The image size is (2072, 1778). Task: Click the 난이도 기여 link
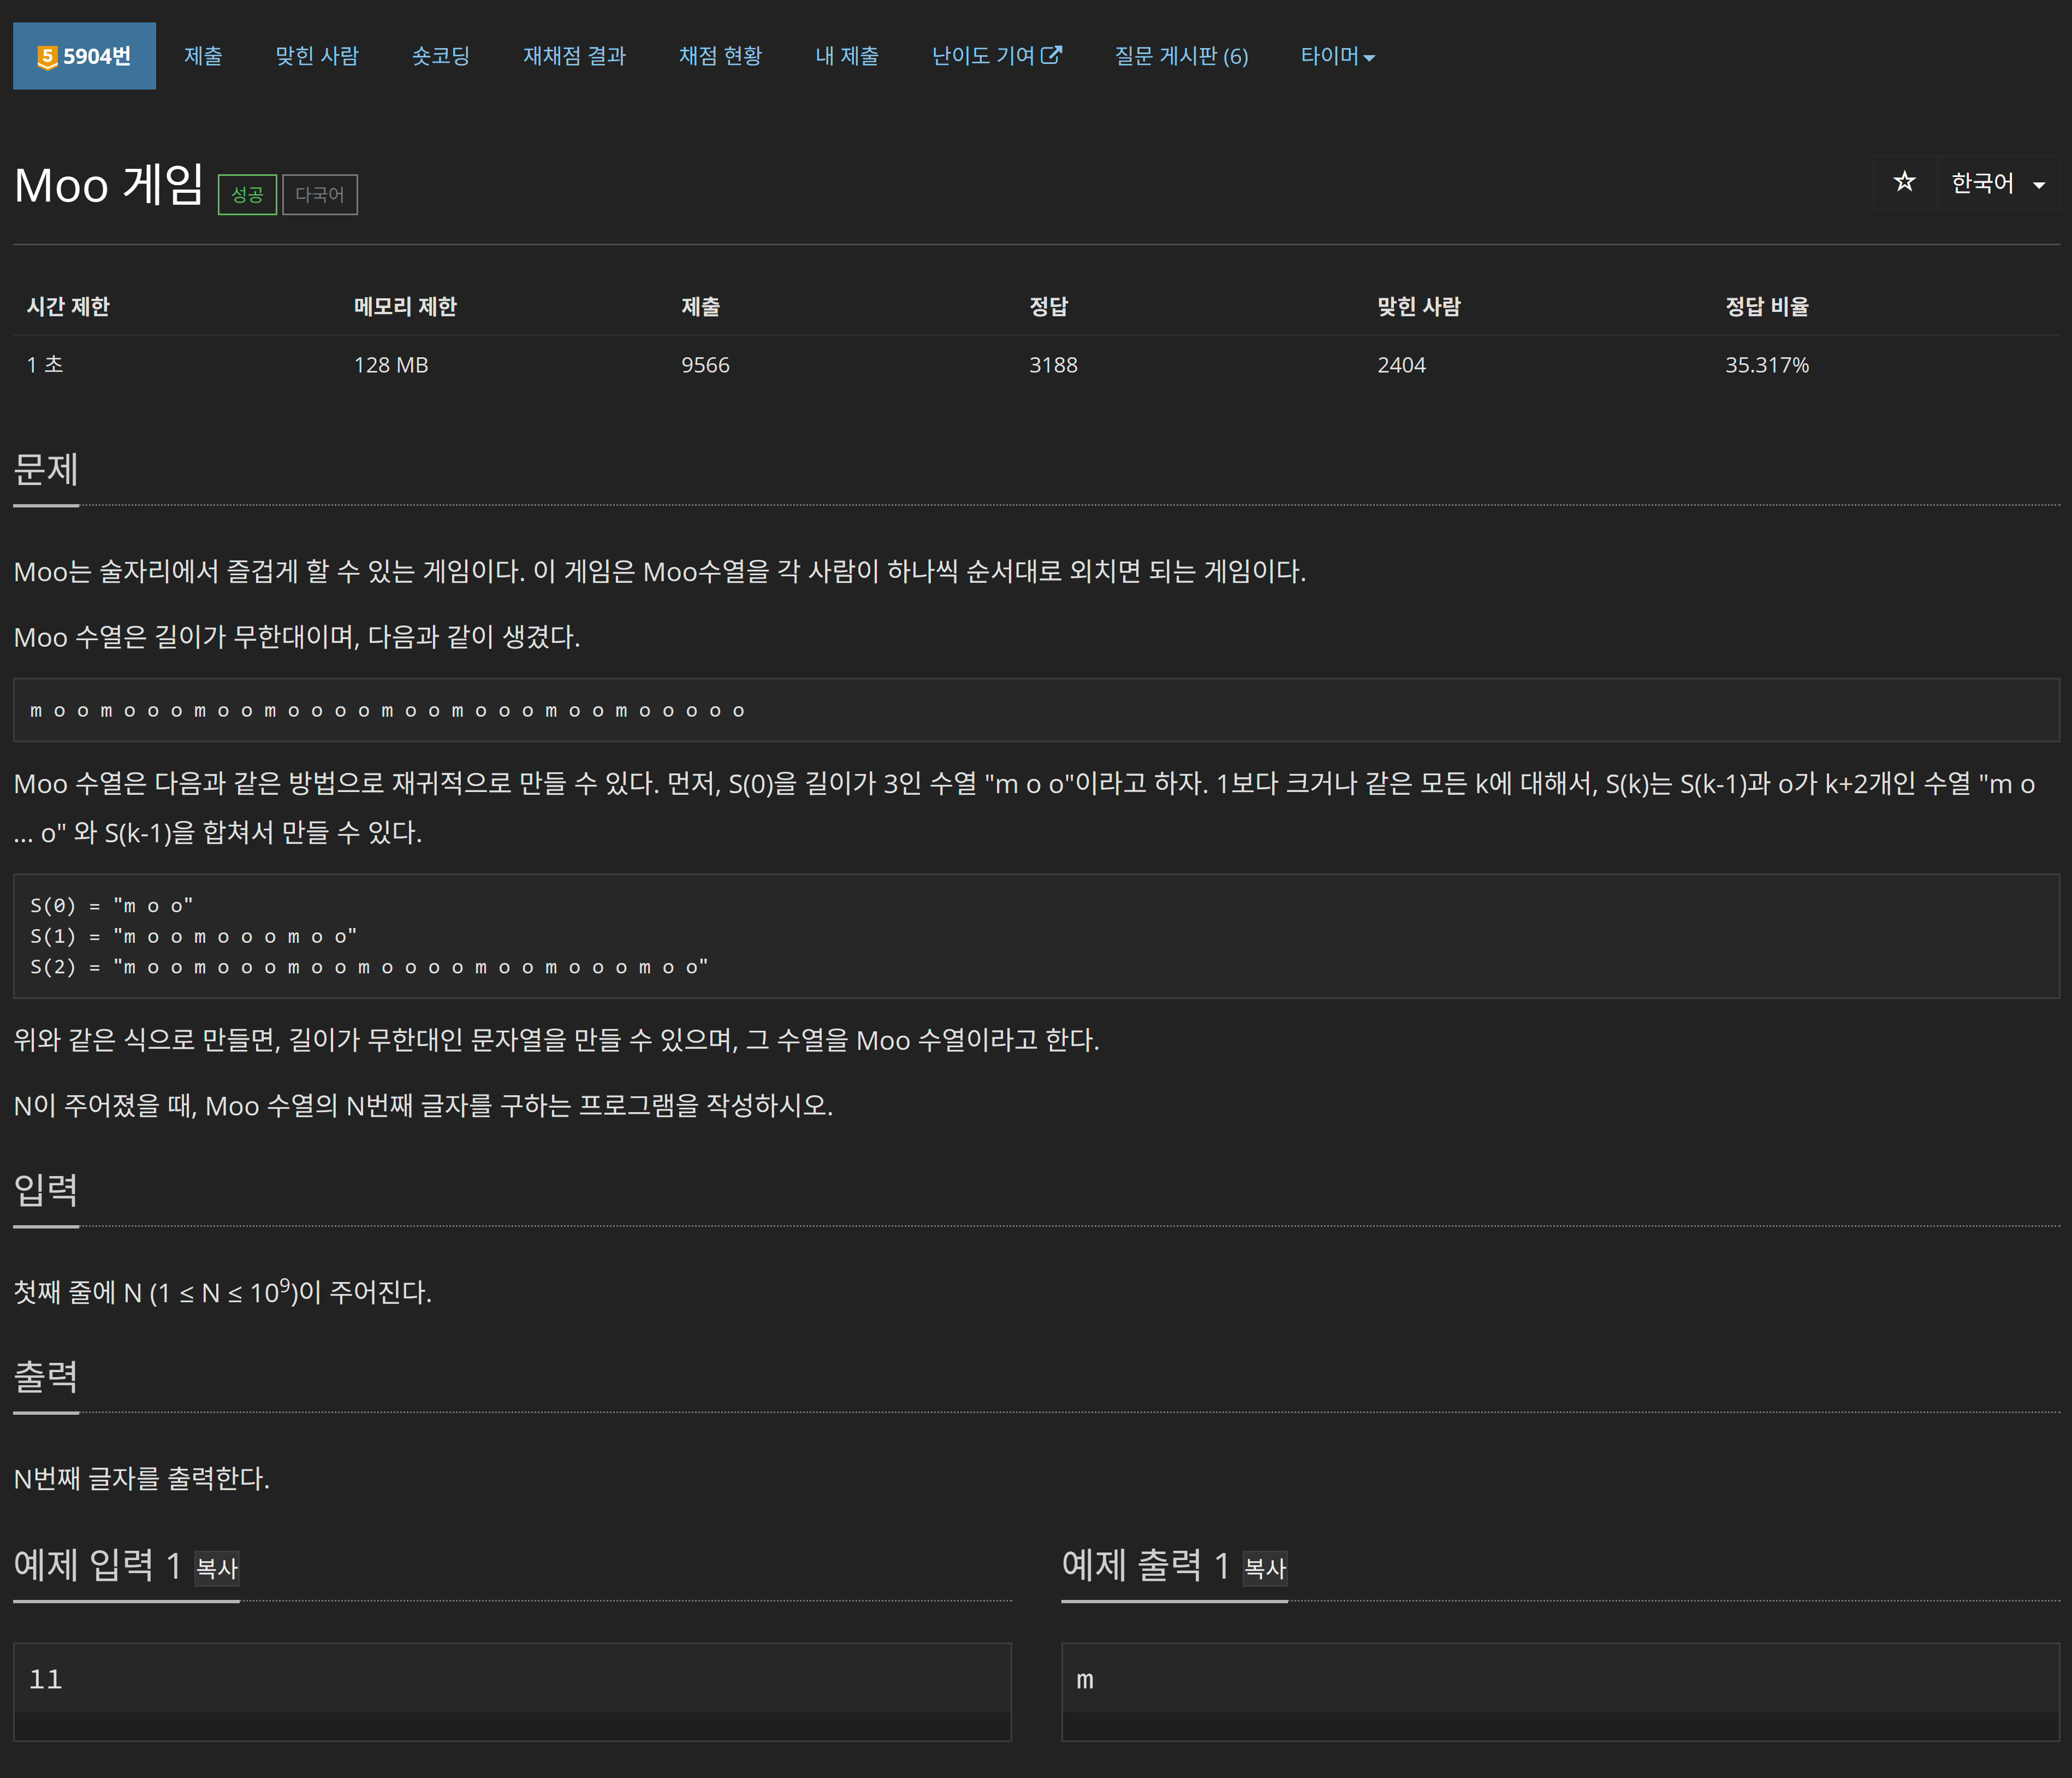coord(982,56)
